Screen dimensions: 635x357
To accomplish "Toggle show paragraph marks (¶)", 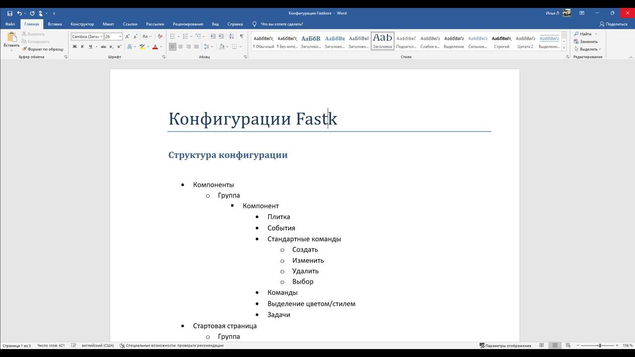I will (x=242, y=36).
